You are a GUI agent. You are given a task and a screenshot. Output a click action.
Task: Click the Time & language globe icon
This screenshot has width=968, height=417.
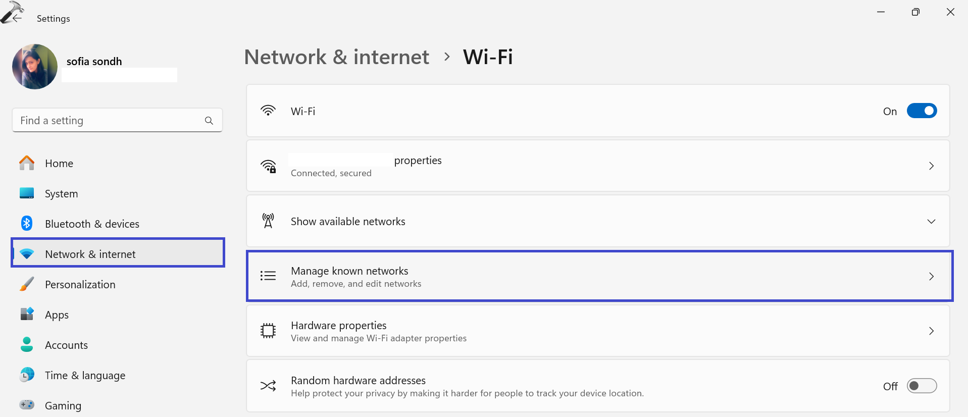coord(27,375)
